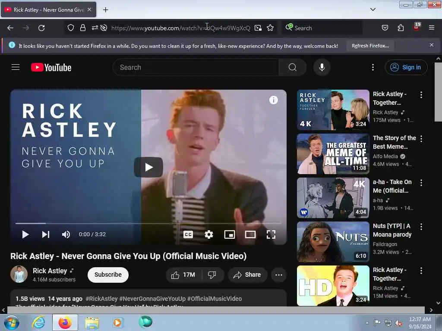Open a-ha Take On Me thumbnail
The width and height of the screenshot is (442, 331).
click(333, 197)
